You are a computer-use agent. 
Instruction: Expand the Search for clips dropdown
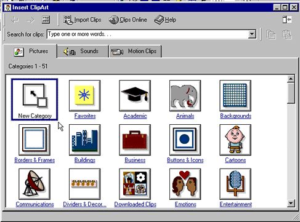coord(252,34)
